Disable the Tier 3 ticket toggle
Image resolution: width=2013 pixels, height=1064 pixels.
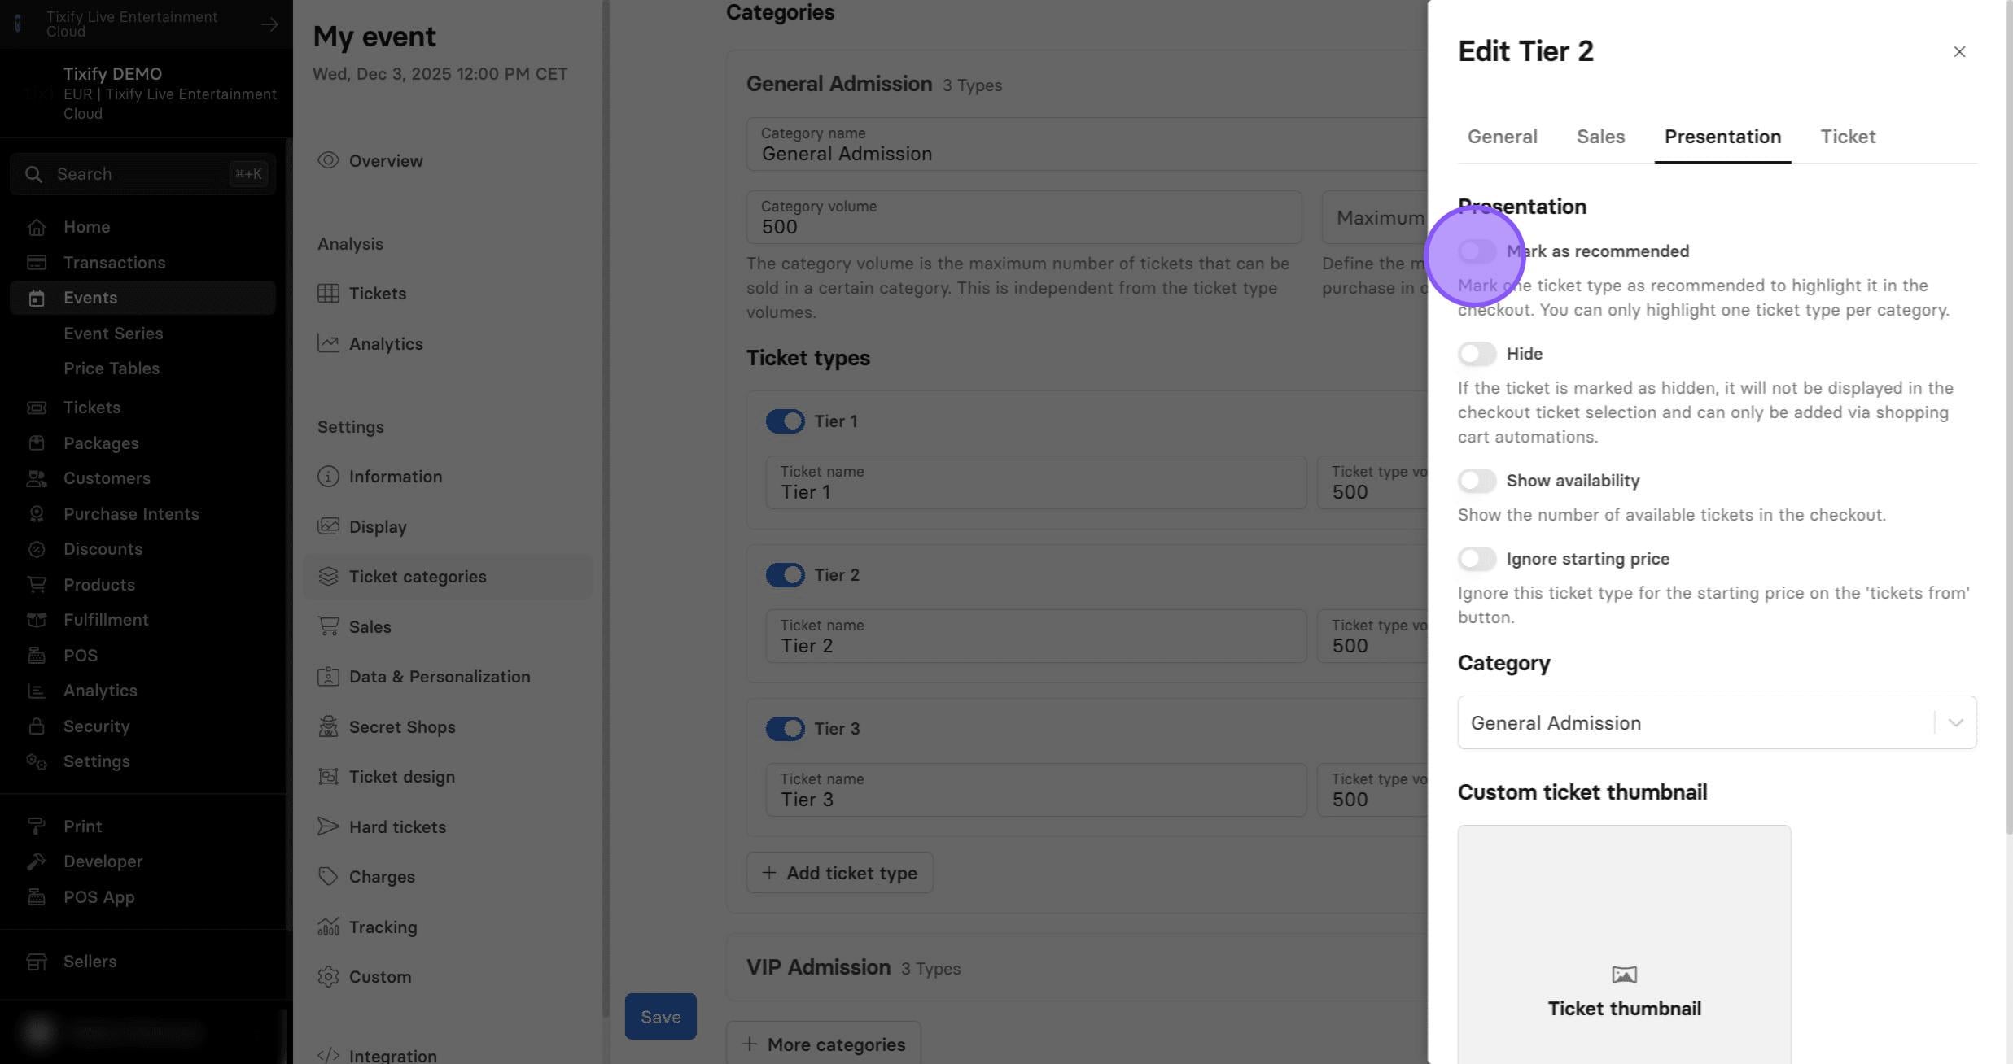(785, 728)
